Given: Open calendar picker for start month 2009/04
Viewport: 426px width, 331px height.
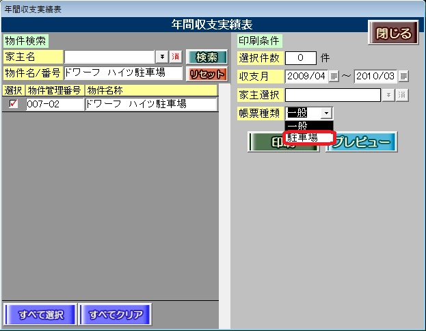Looking at the screenshot, I should click(x=334, y=76).
